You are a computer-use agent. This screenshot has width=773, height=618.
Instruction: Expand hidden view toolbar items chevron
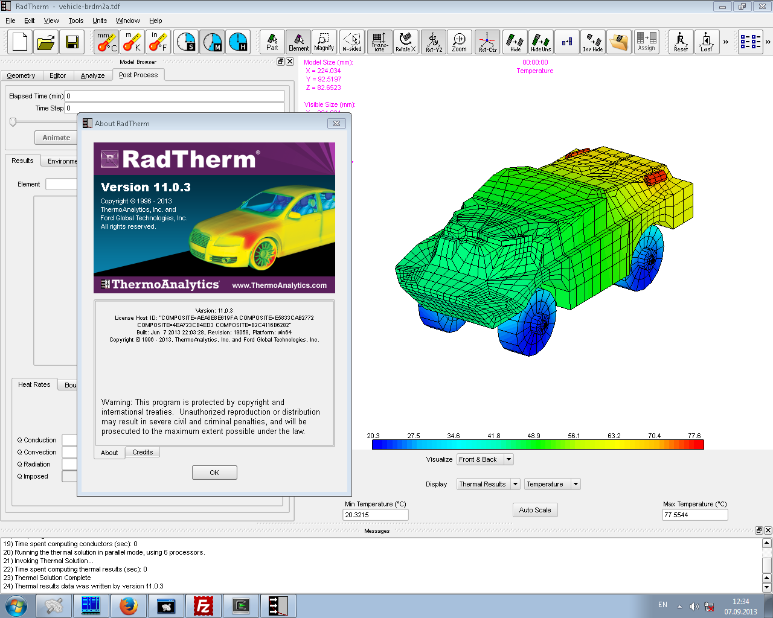(726, 42)
